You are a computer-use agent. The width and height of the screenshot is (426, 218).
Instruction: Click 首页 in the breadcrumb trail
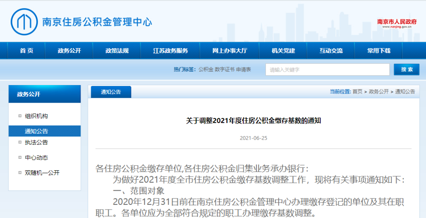tap(357, 92)
